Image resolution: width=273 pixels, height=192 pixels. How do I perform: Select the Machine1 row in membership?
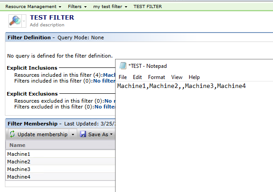(x=60, y=154)
